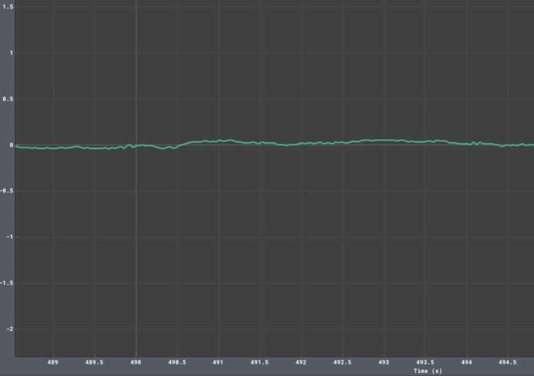Select the 489 tick label on time axis

click(x=53, y=362)
